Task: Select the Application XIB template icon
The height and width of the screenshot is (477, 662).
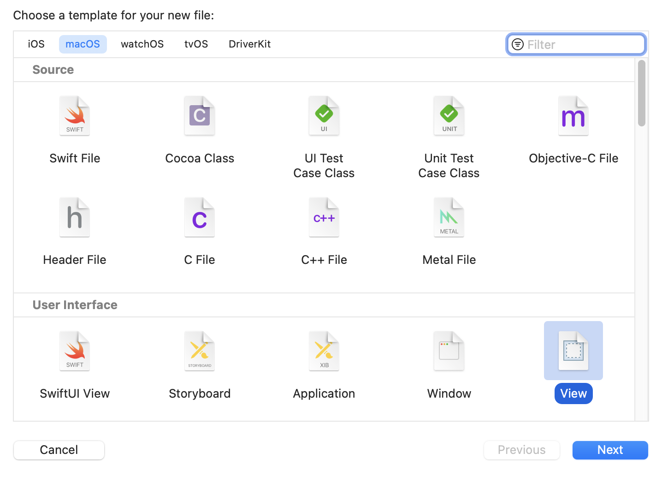Action: 324,351
